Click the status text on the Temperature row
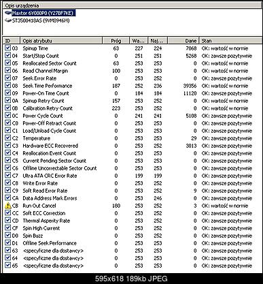 [227, 138]
